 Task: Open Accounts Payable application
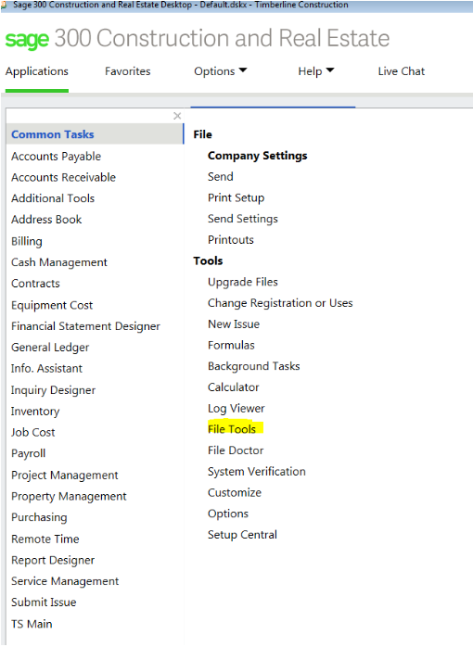pyautogui.click(x=57, y=157)
